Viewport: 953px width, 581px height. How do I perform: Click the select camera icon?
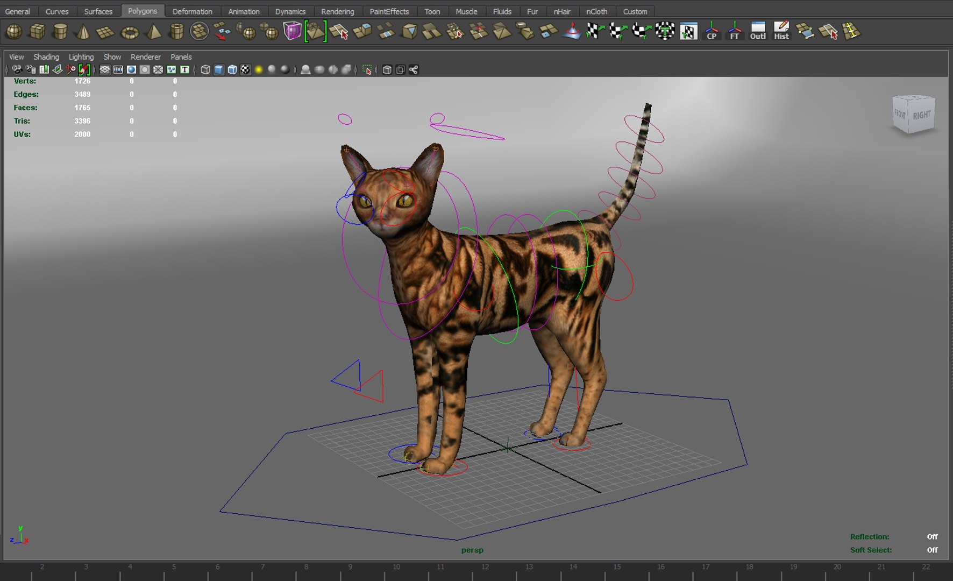click(17, 69)
